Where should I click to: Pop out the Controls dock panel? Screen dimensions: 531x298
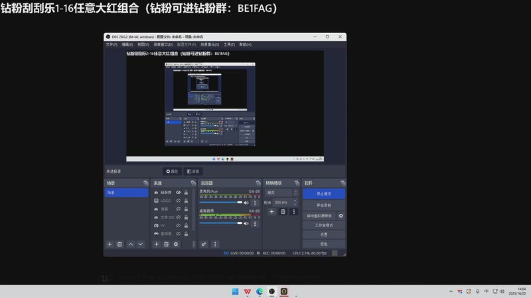coord(343,183)
